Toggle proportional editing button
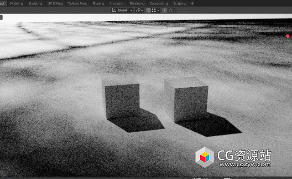Viewport: 292px width, 179px height. pyautogui.click(x=164, y=10)
